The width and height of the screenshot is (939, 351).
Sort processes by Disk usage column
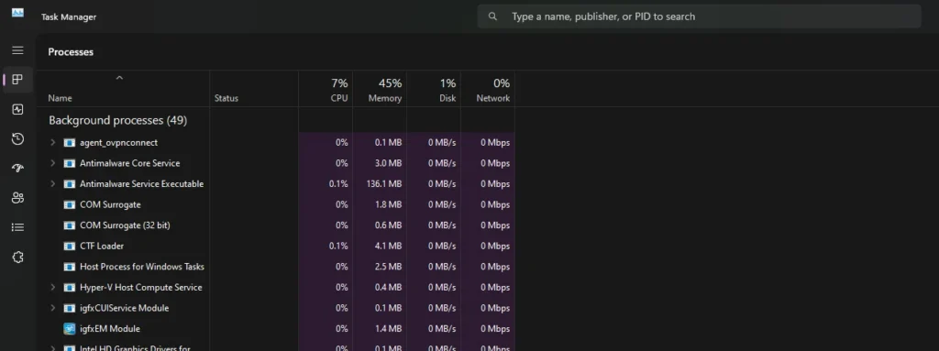point(434,89)
